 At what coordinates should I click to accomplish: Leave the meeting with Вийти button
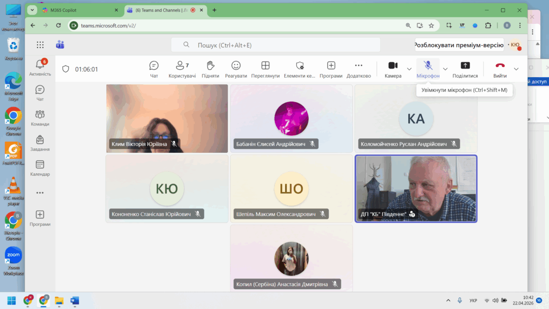coord(500,69)
